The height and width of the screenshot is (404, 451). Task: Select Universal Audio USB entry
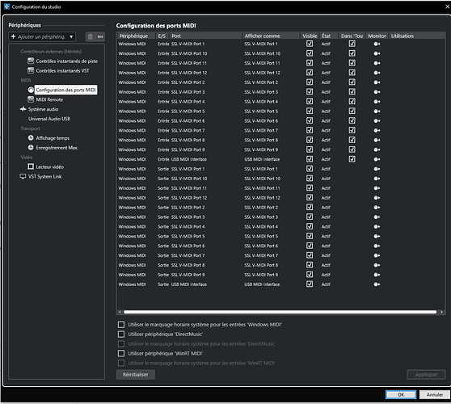49,119
